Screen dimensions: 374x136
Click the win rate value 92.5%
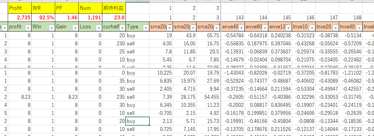click(x=43, y=18)
